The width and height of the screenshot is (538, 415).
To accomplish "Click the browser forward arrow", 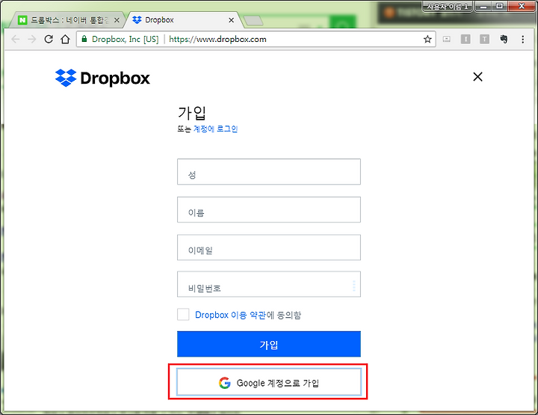I will click(x=32, y=39).
